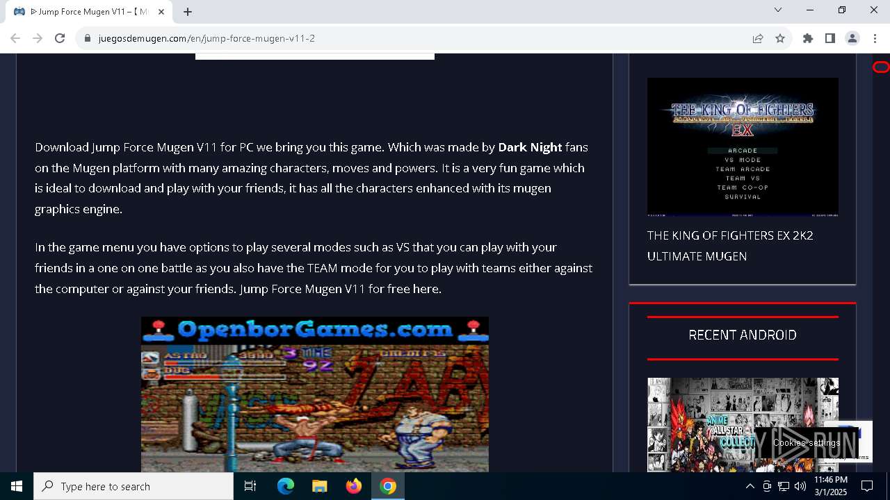Open a new tab with plus button
Screen dimensions: 890x500
click(188, 11)
